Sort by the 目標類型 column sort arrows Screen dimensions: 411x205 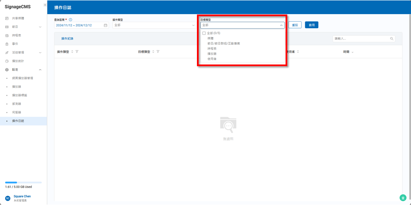click(x=153, y=52)
